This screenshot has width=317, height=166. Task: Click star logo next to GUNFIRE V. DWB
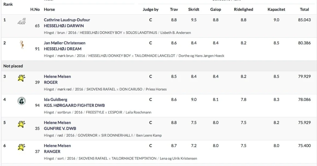(x=21, y=124)
